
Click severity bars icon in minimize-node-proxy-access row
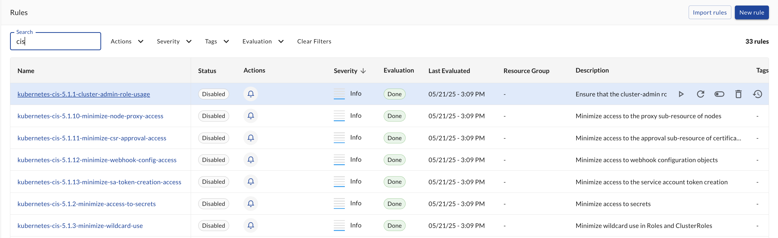click(339, 116)
